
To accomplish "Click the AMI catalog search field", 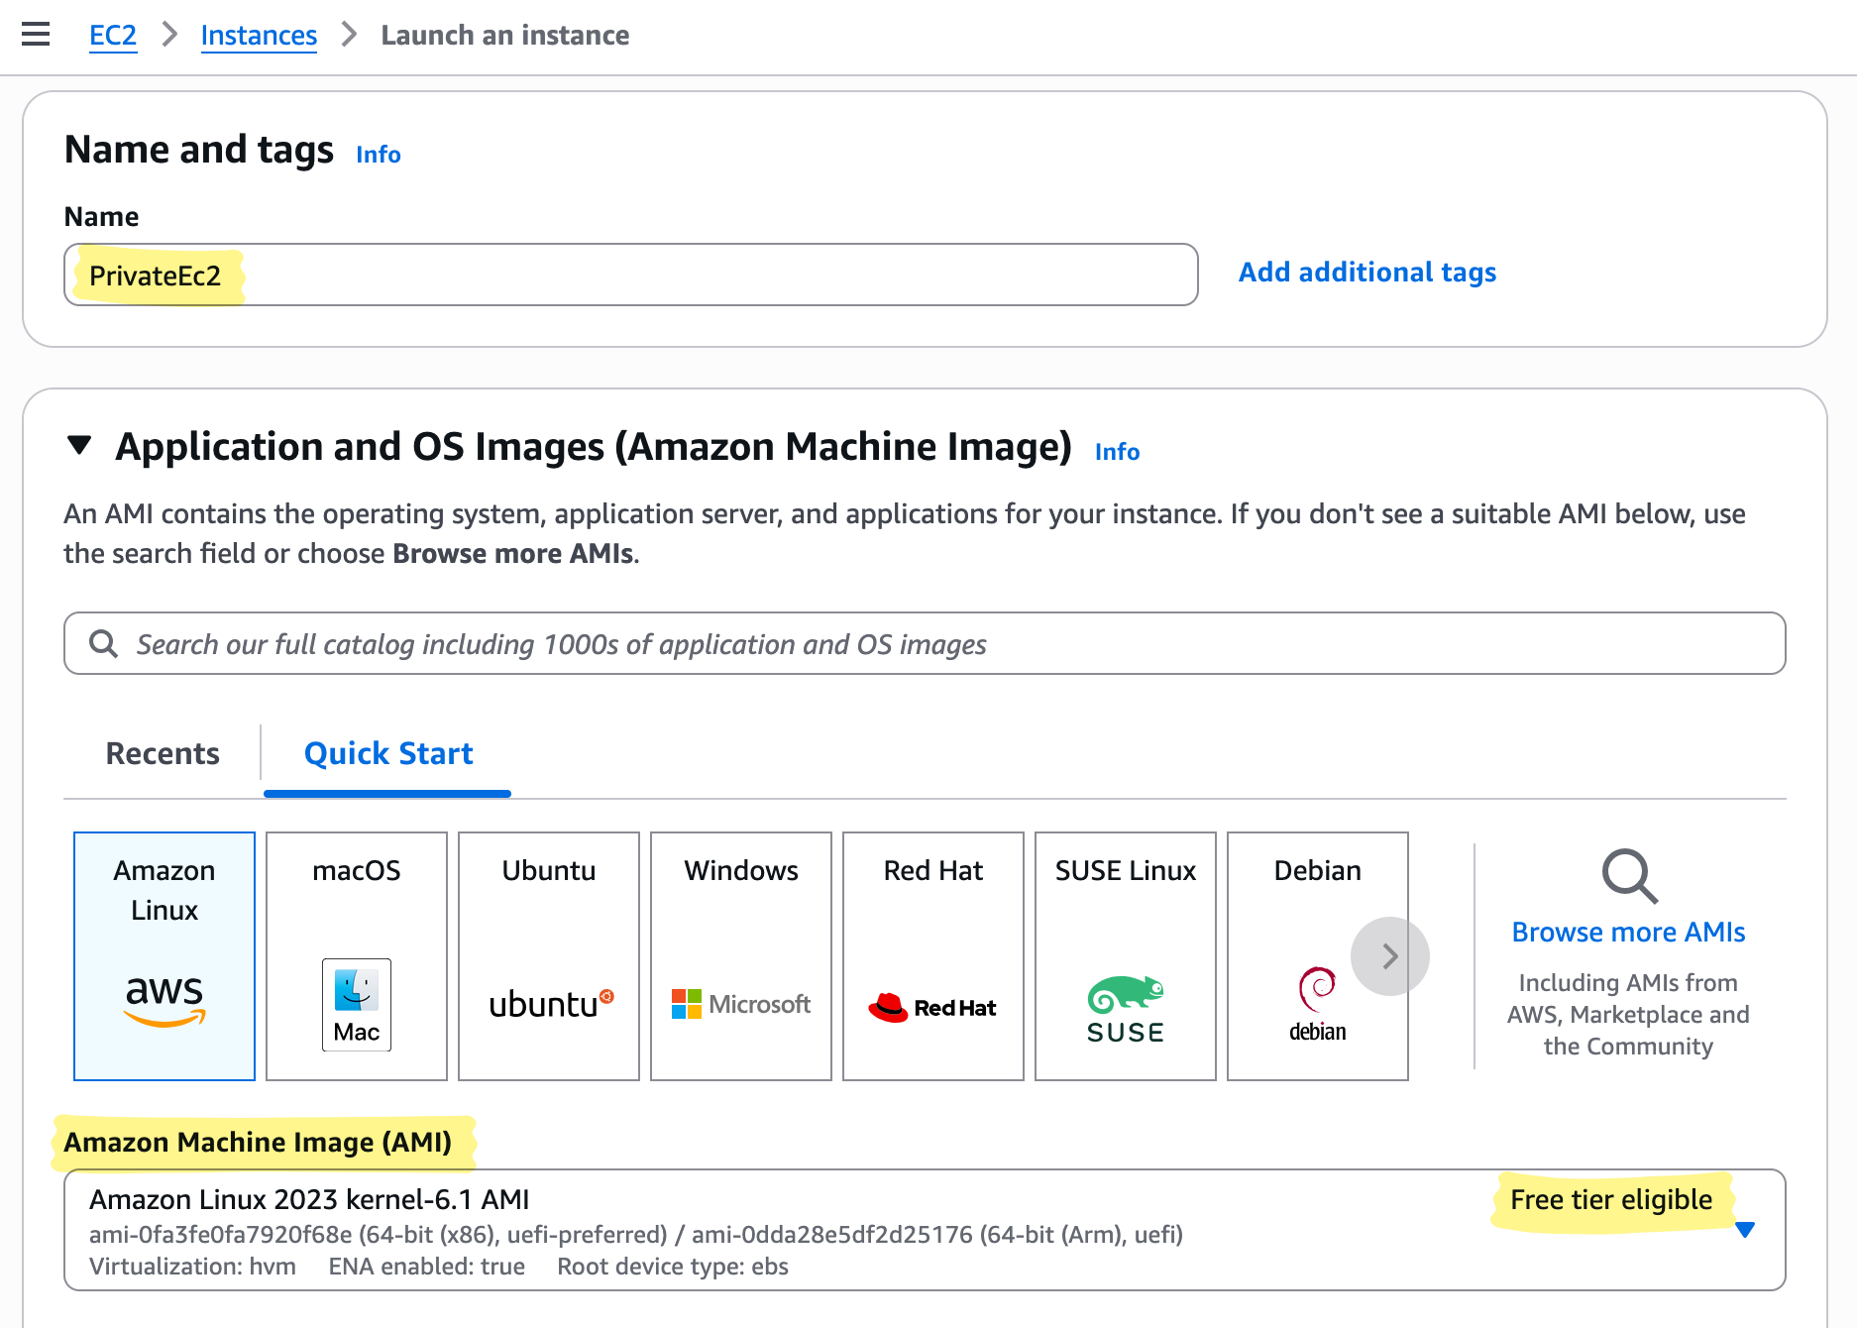I will coord(925,644).
